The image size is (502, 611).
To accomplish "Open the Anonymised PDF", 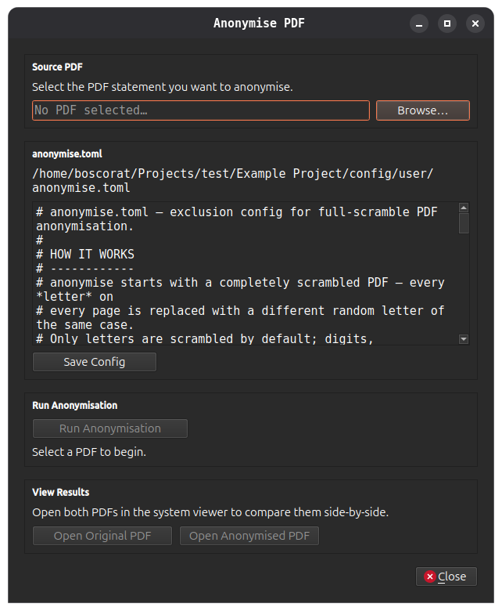I will point(249,536).
